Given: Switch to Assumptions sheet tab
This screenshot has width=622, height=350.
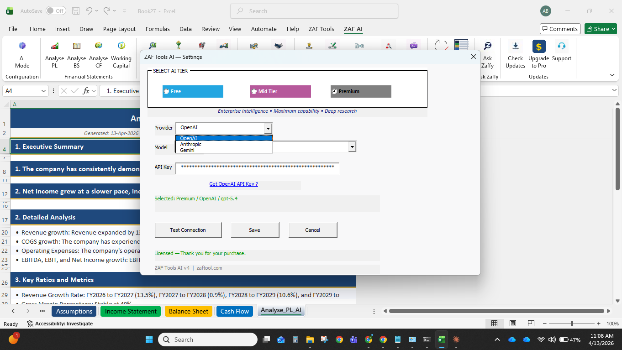Looking at the screenshot, I should coord(74,311).
